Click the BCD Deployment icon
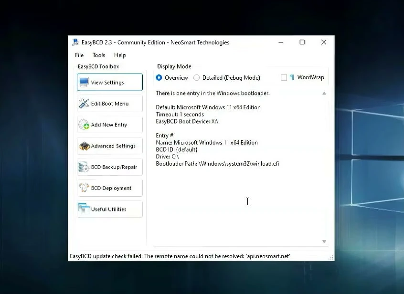 coord(84,188)
